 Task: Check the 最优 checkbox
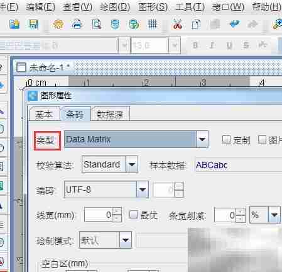pos(134,215)
